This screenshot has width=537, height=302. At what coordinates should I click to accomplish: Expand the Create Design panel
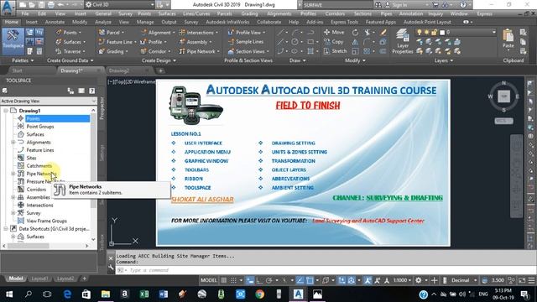159,60
